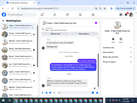The width and height of the screenshot is (137, 103).
Task: Open conversation information purple icon
Action: [96, 23]
